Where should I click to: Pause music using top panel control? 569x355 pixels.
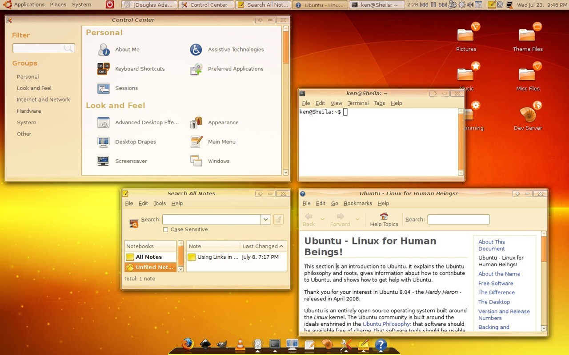434,5
